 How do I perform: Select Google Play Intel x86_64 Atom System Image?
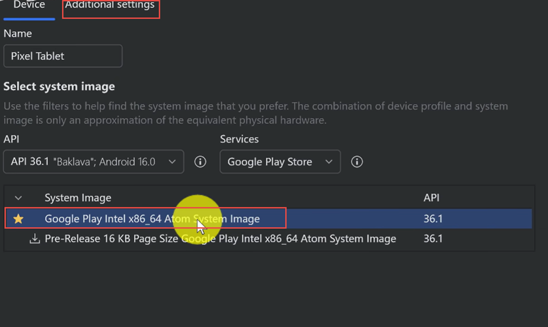152,219
